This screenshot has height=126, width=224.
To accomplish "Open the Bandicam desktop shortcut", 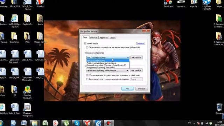I will (168, 3).
